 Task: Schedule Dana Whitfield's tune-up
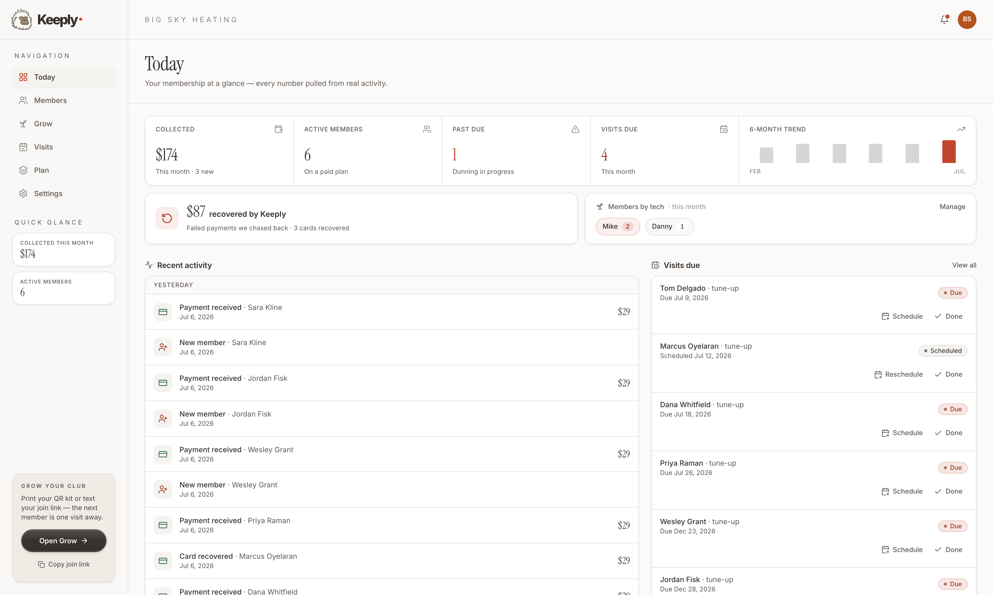click(x=902, y=433)
